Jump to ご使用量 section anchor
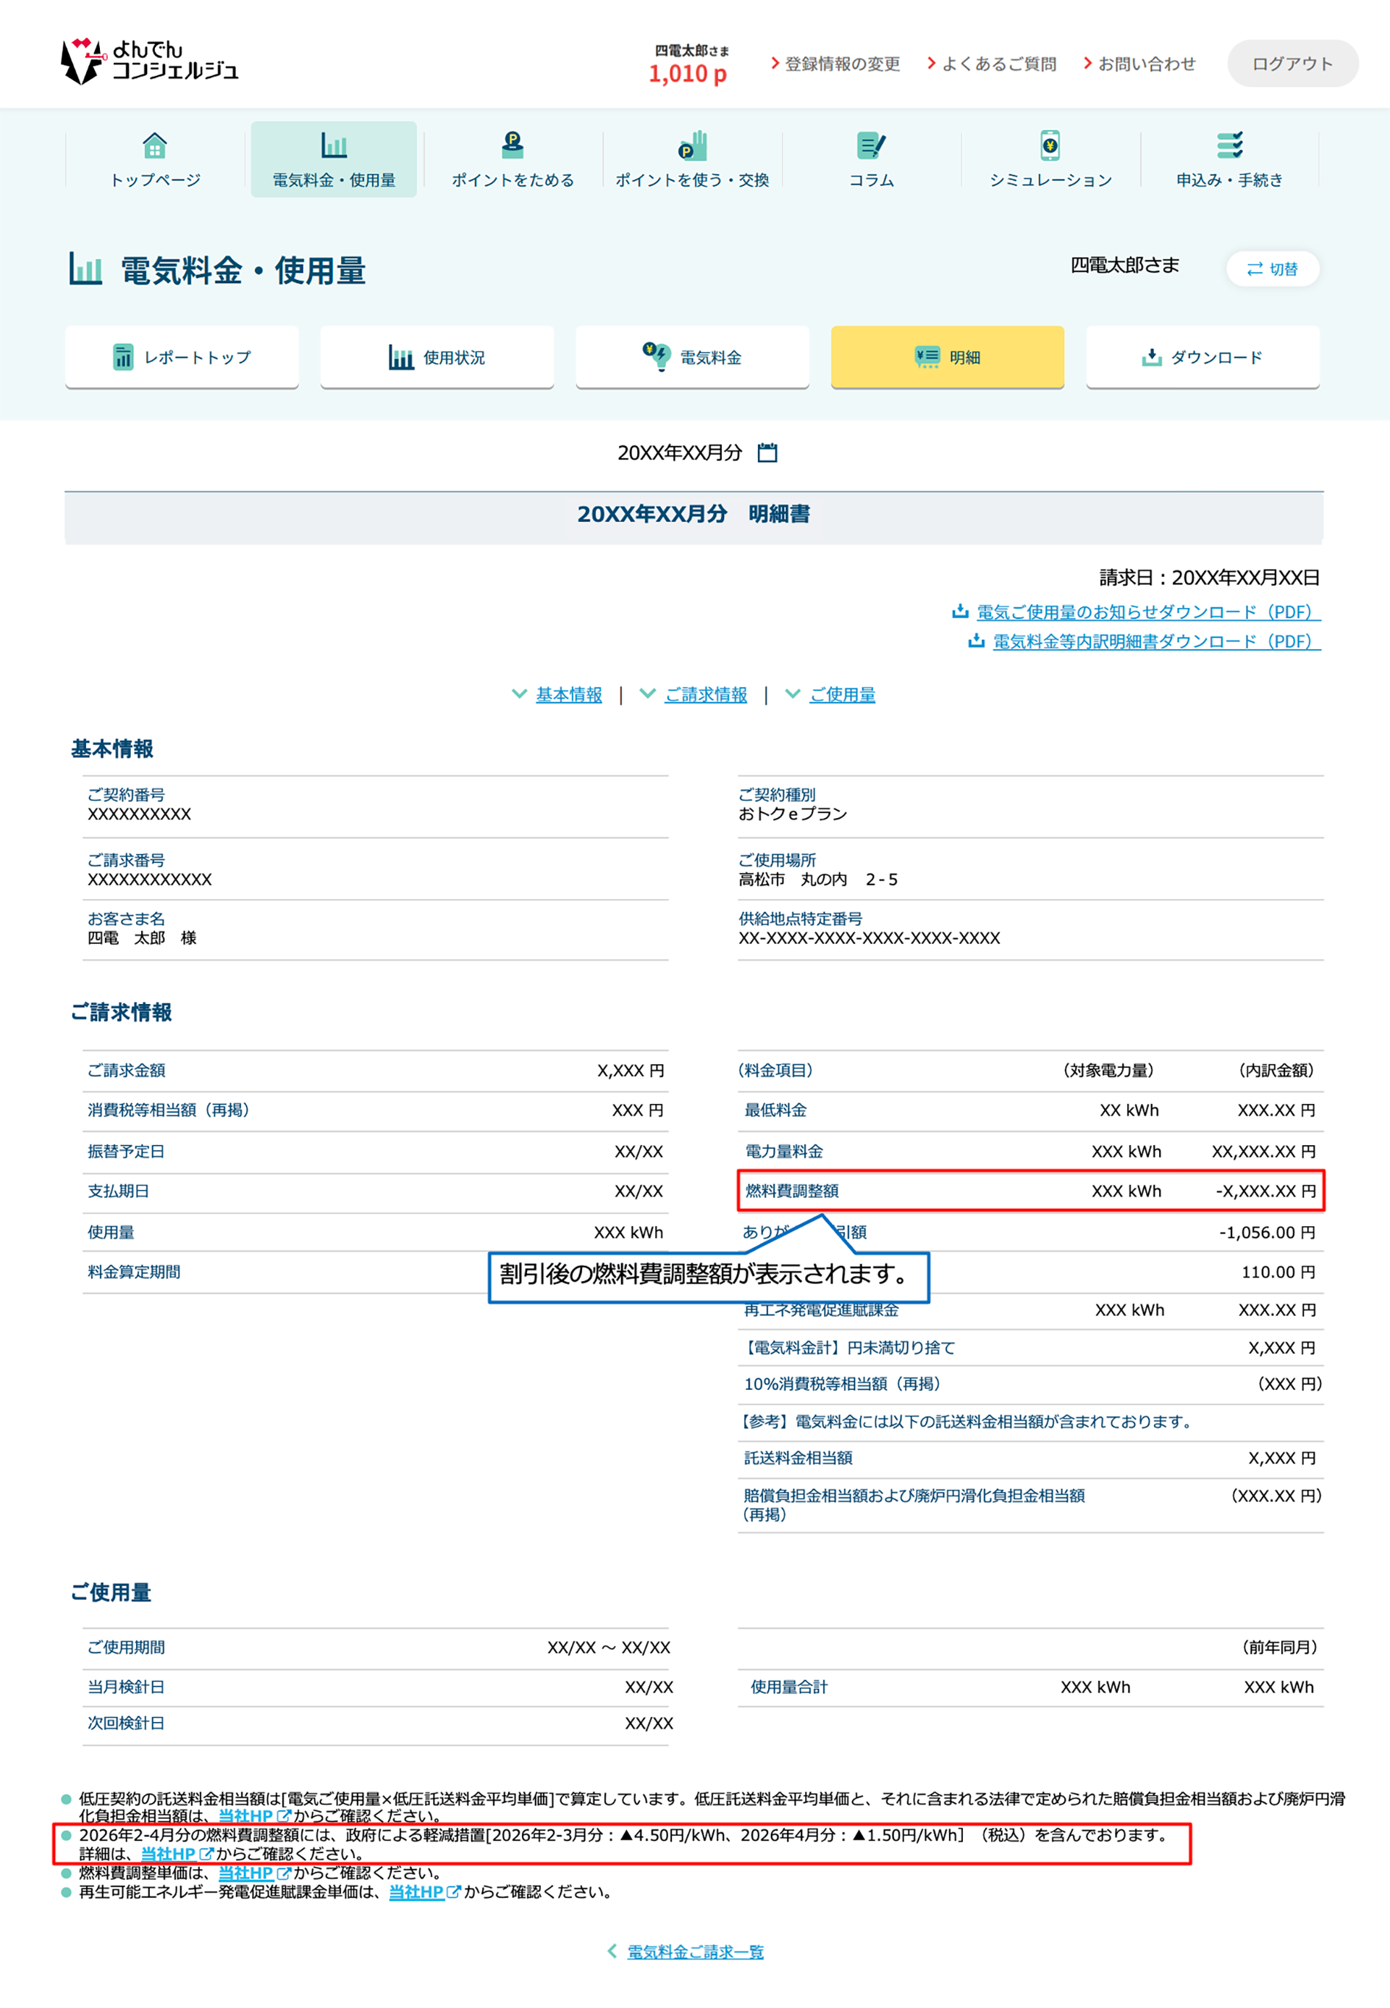This screenshot has width=1390, height=2008. coord(842,695)
